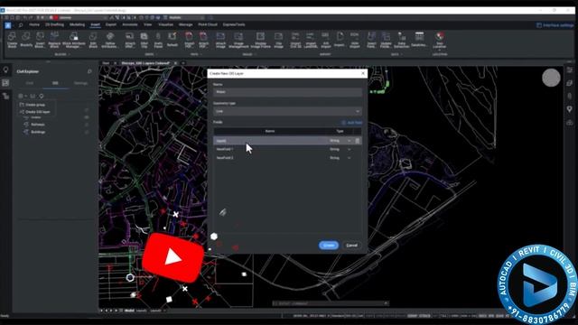Open the ExpressTools ribbon tab
578x325 pixels.
click(x=234, y=24)
